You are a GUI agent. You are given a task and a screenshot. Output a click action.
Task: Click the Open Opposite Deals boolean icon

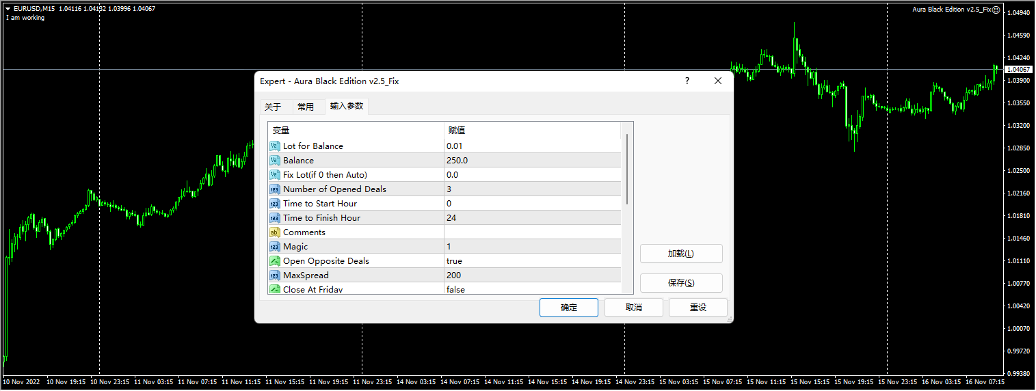(x=275, y=261)
